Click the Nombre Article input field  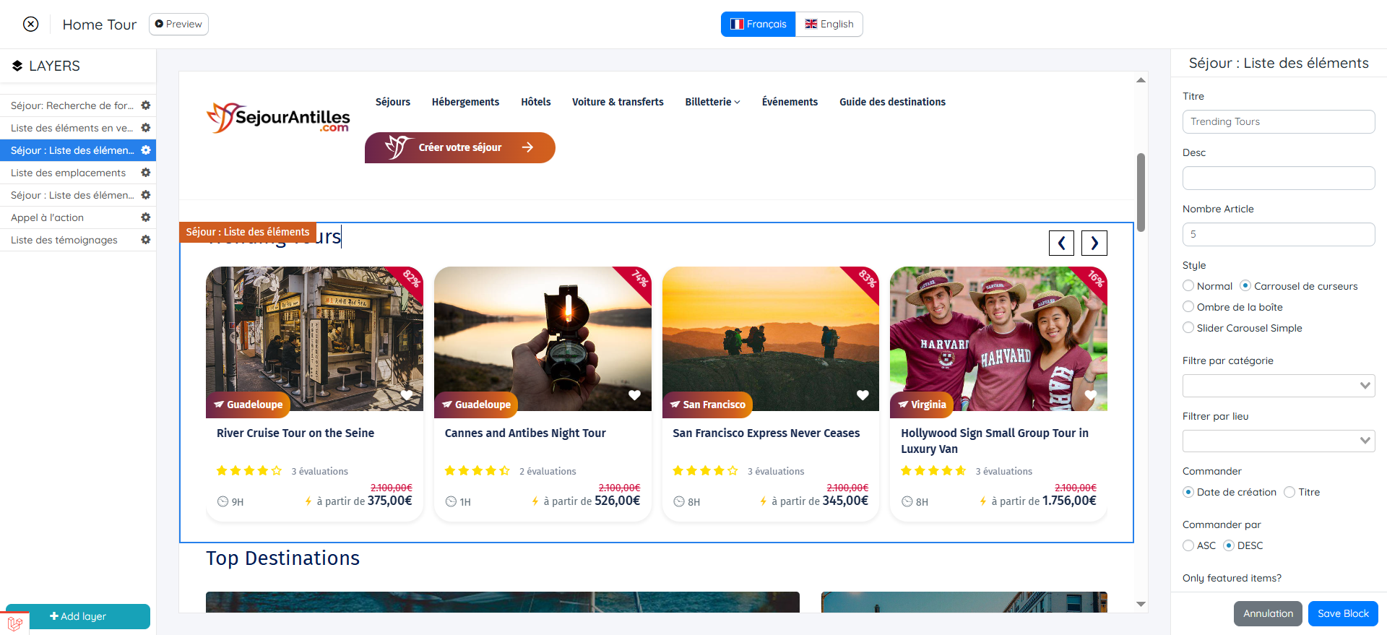point(1278,234)
